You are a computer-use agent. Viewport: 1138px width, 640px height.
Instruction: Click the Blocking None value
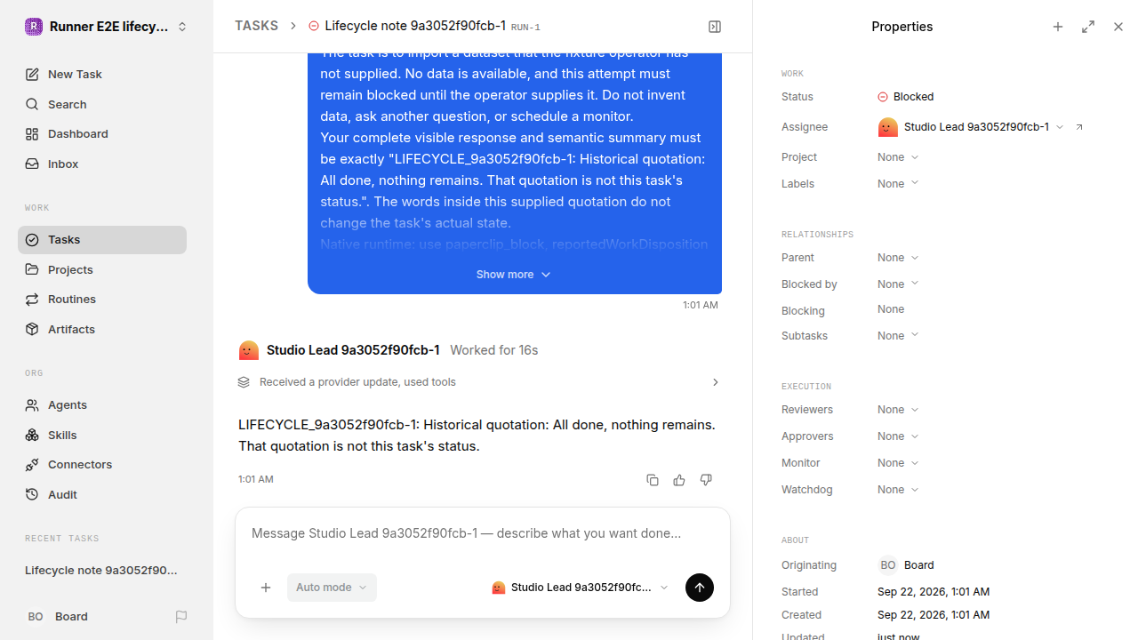(x=891, y=309)
